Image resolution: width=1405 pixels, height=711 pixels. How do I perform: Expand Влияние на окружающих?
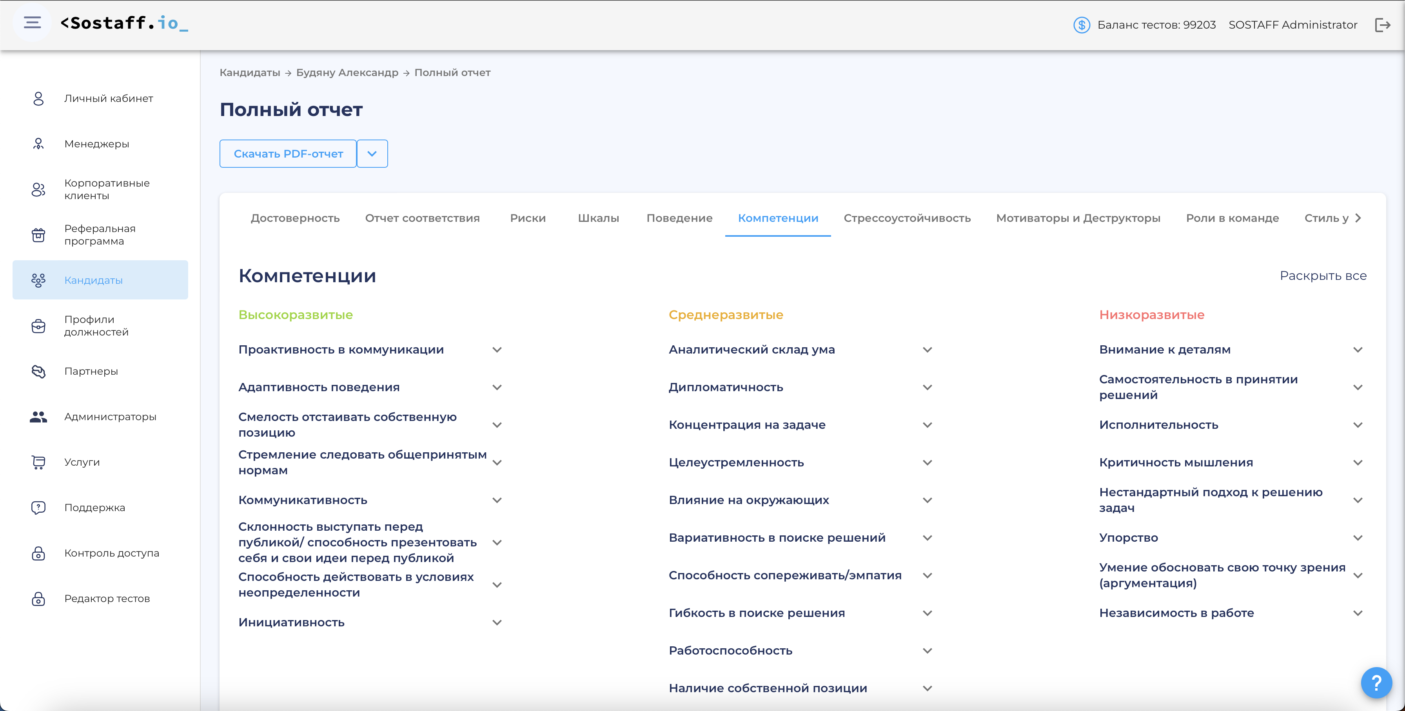(x=927, y=500)
